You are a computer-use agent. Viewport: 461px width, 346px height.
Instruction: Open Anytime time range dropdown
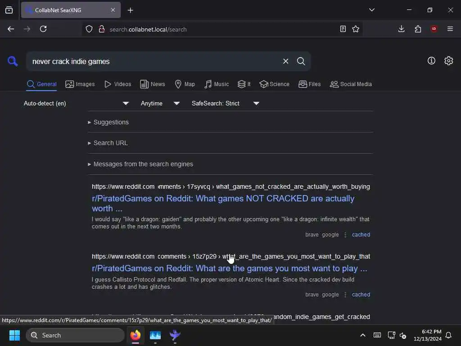[x=160, y=103]
